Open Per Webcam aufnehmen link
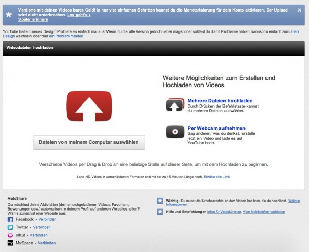The height and width of the screenshot is (252, 309). point(216,128)
